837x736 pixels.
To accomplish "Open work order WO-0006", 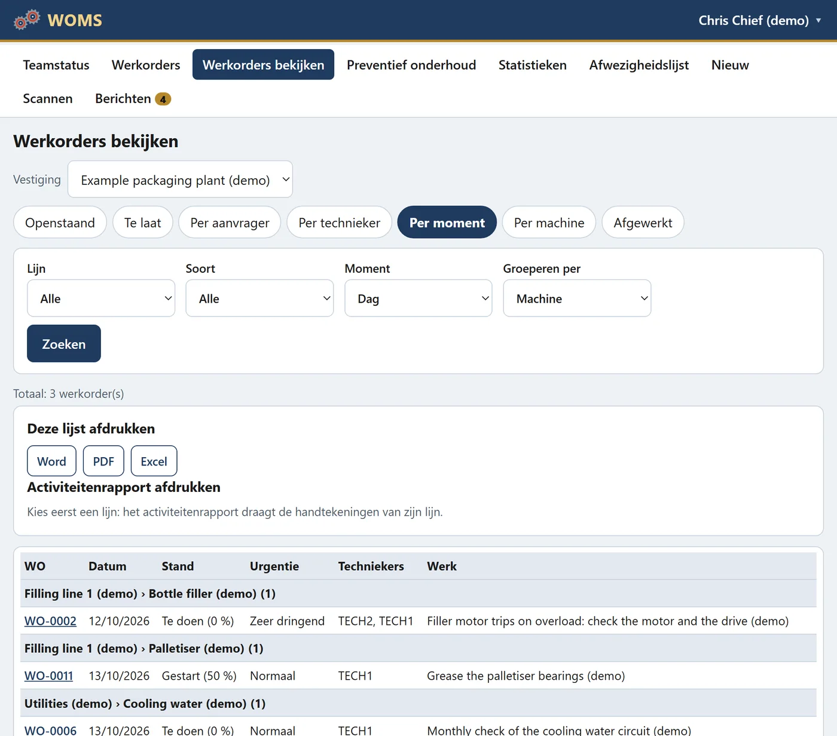I will 50,731.
